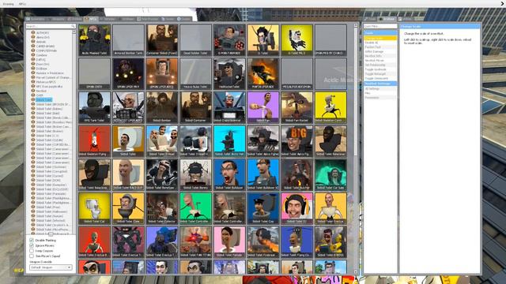Select the Nextbot Mover tool
This screenshot has width=506, height=284.
380,61
